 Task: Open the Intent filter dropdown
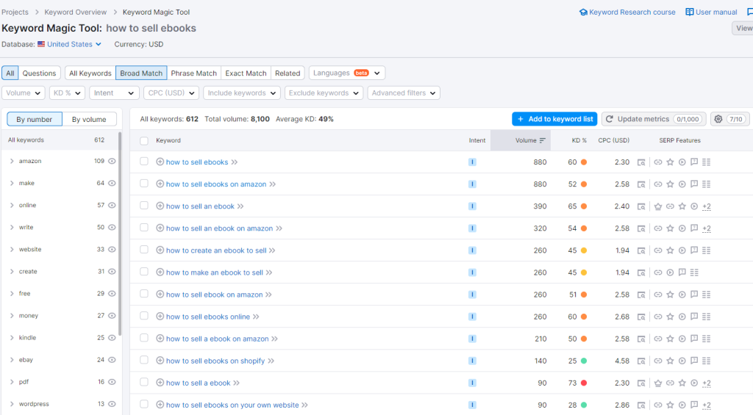coord(114,93)
